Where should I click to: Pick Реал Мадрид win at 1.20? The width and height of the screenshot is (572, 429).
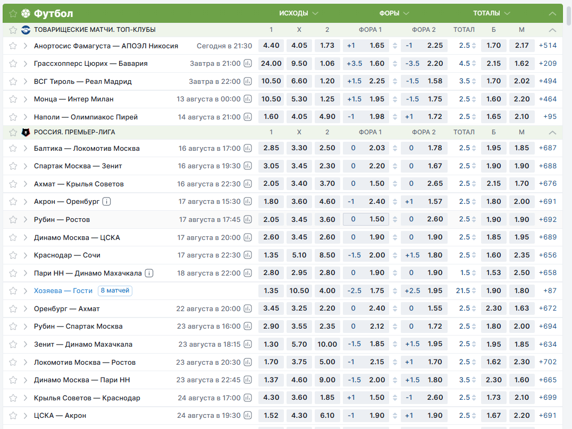(327, 81)
